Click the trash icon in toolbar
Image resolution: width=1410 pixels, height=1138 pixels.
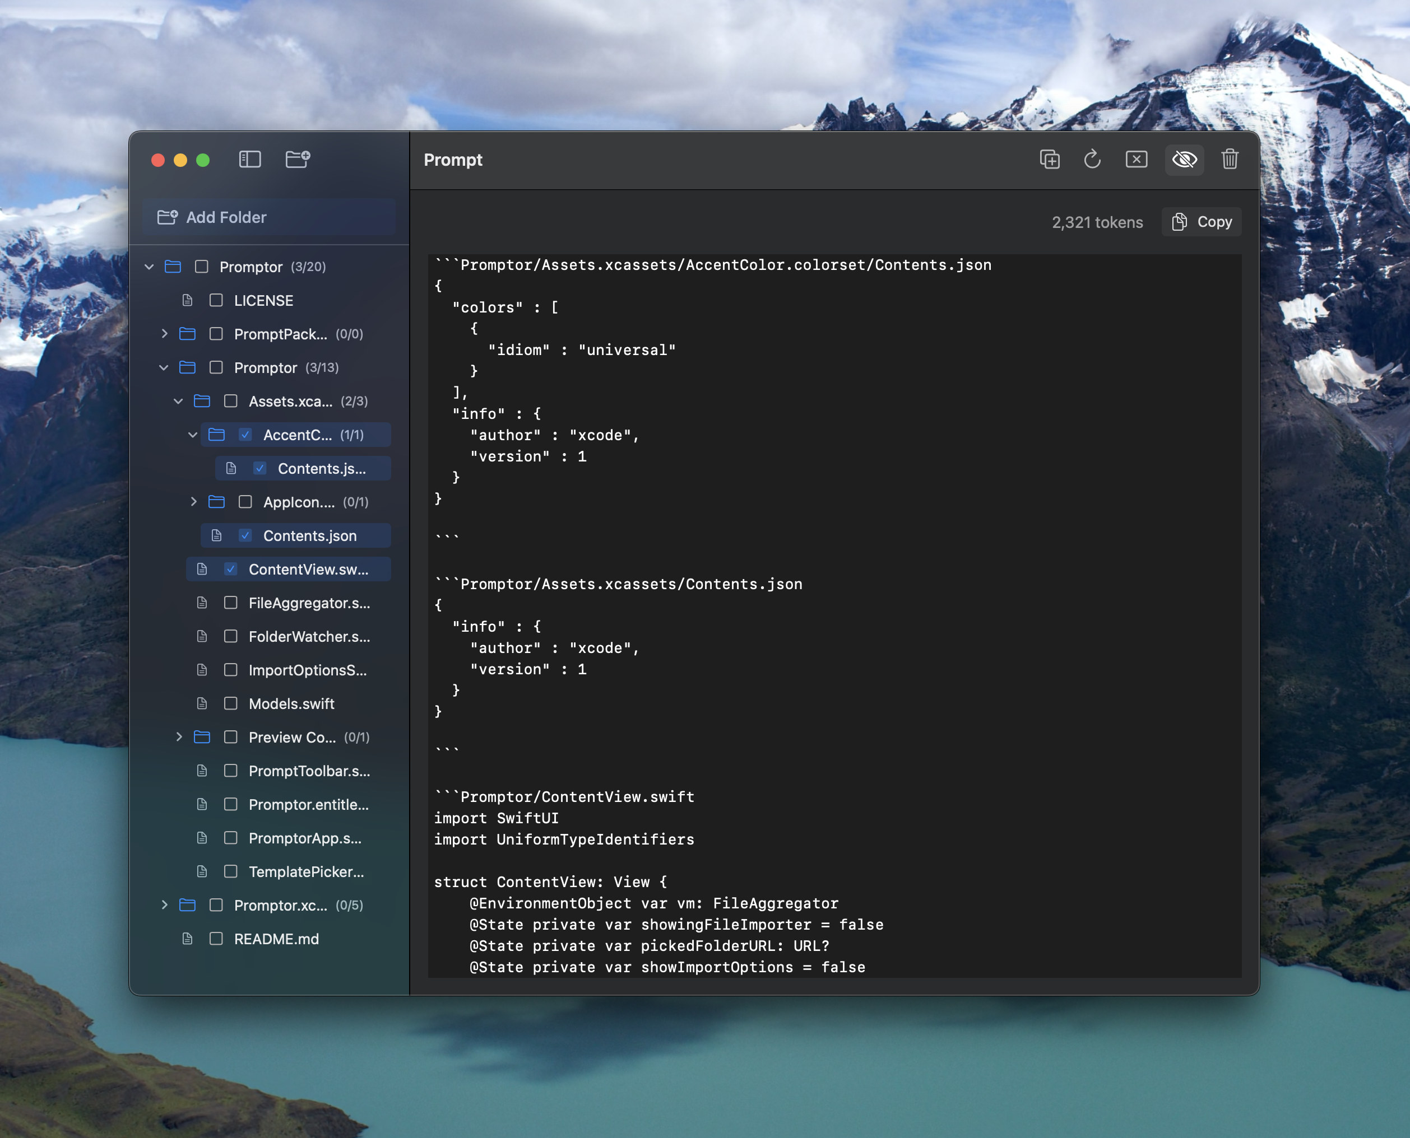pos(1230,159)
